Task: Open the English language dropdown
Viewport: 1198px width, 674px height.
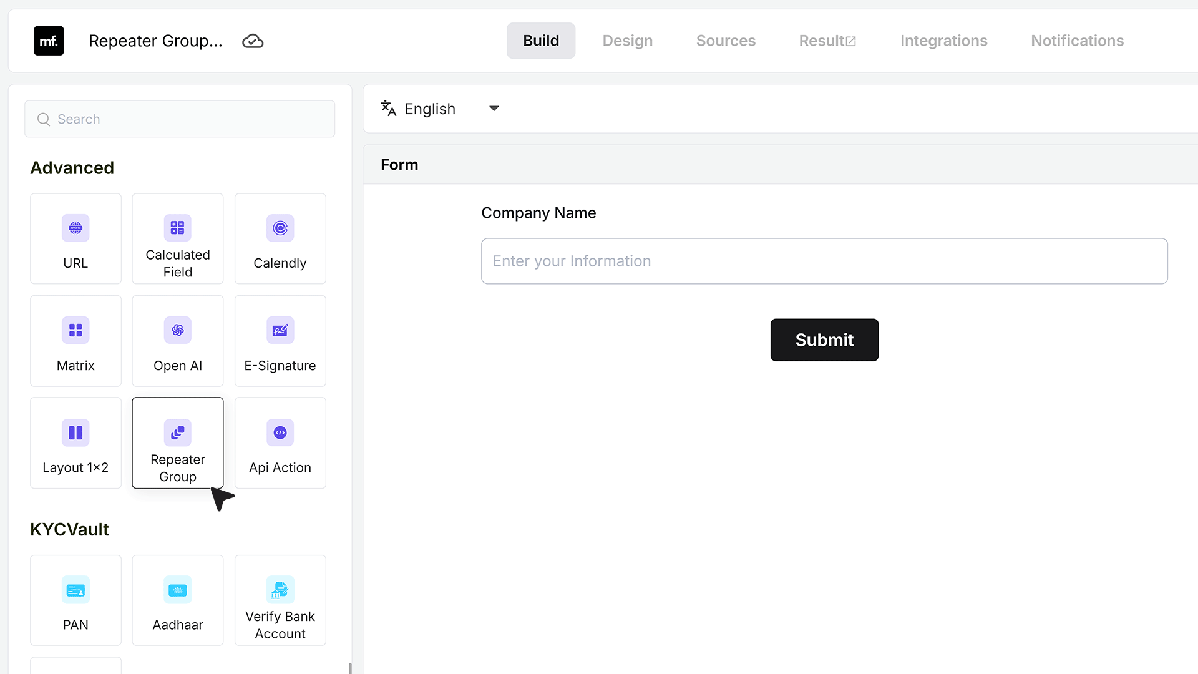Action: pos(441,109)
